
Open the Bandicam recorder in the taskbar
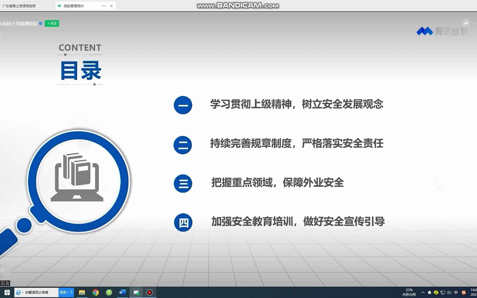[150, 292]
